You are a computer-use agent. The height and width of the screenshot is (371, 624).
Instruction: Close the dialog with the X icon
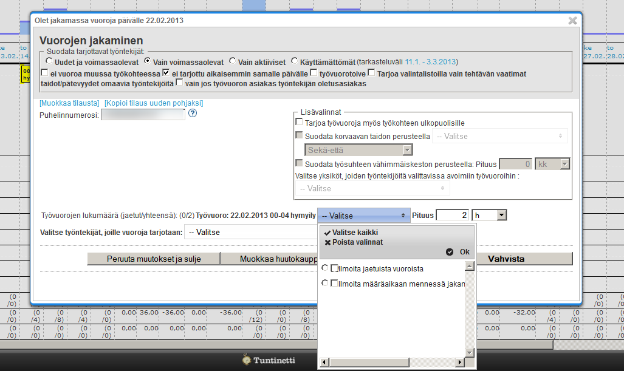[x=572, y=21]
